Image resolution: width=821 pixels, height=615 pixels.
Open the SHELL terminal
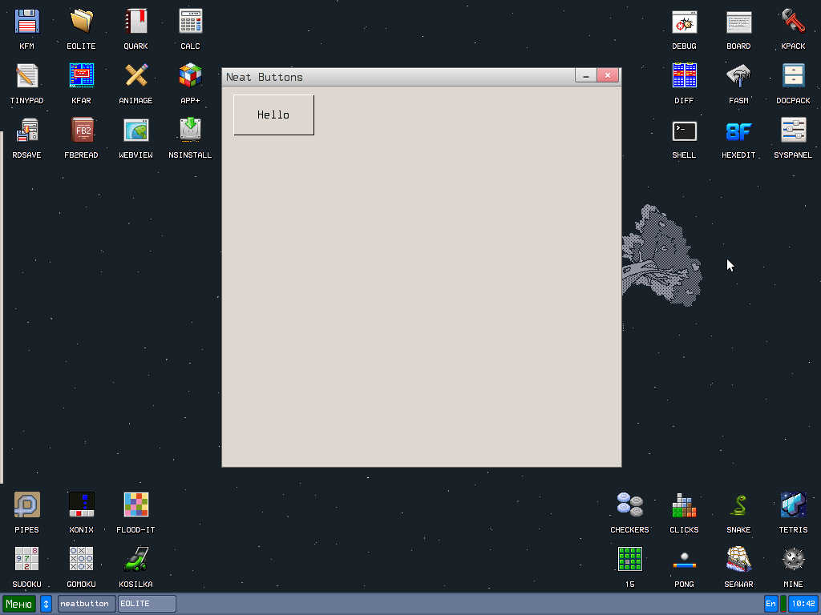(x=684, y=132)
